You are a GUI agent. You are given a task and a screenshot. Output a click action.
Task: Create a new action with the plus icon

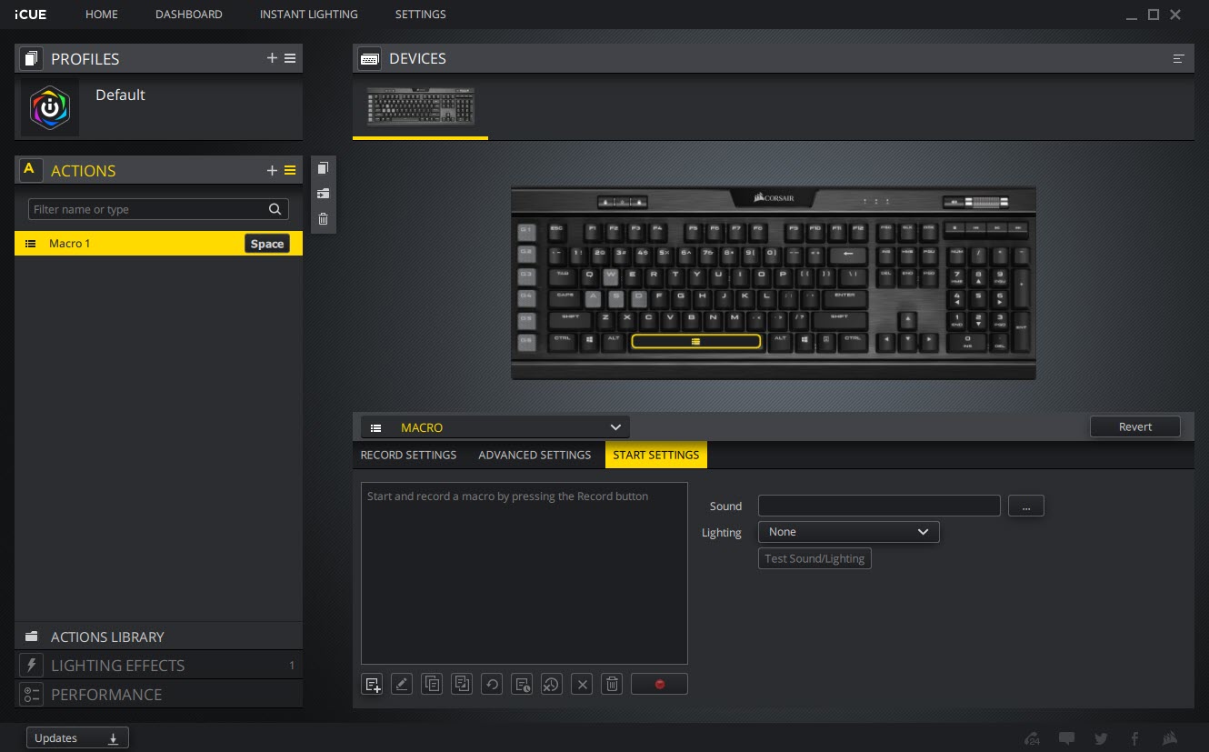272,170
